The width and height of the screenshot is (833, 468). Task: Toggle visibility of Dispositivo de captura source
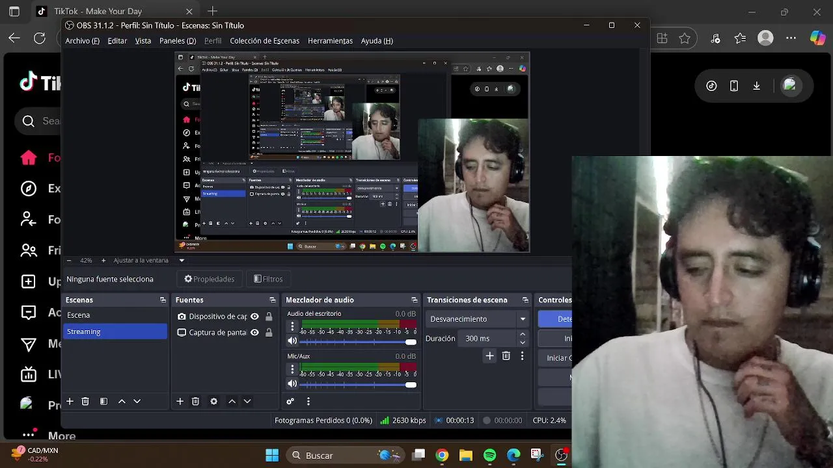pyautogui.click(x=254, y=317)
